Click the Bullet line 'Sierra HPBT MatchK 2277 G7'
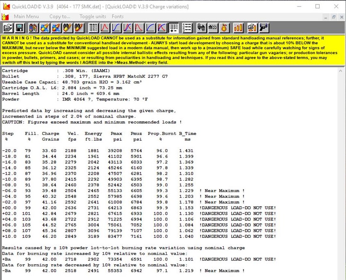This screenshot has height=280, width=346. (130, 77)
